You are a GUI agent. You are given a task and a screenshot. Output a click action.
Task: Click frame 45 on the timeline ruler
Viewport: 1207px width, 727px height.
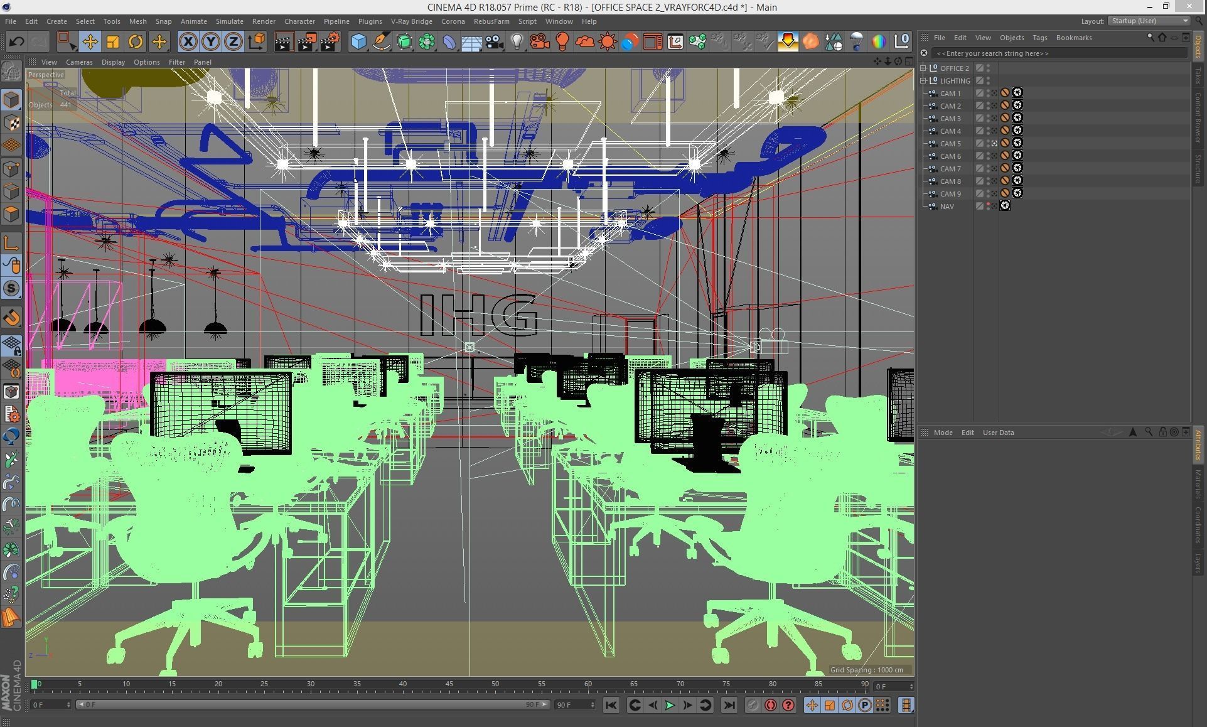449,684
